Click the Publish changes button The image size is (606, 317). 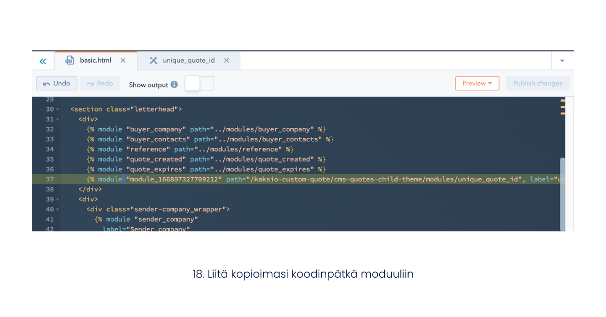[538, 83]
